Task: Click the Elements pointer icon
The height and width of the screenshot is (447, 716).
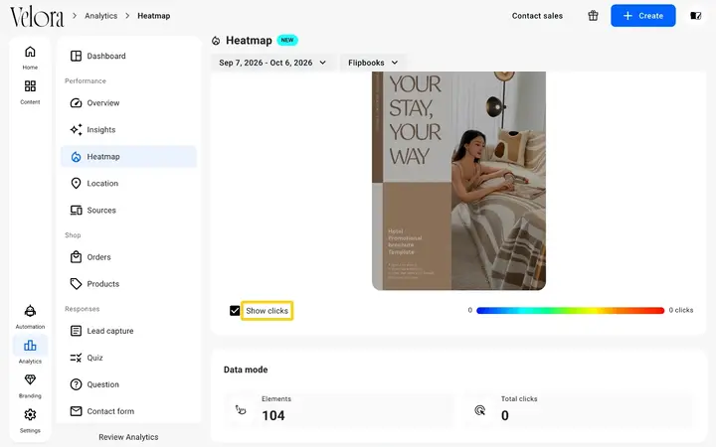Action: 241,409
